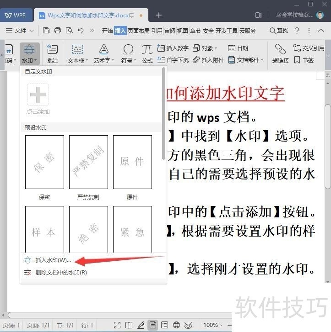Viewport: 331px width, 332px height.
Task: Click the document vertical scrollbar
Action: (x=328, y=147)
